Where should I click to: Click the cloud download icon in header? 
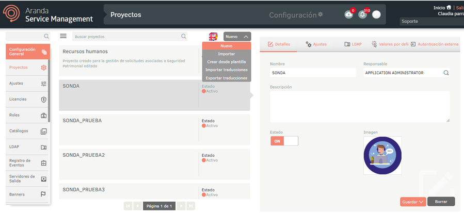[x=349, y=14]
